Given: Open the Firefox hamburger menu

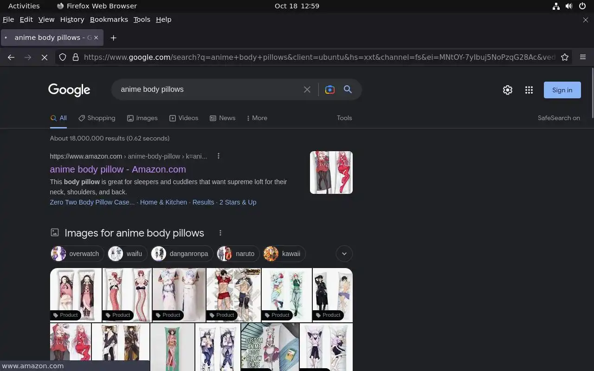Looking at the screenshot, I should pyautogui.click(x=583, y=57).
